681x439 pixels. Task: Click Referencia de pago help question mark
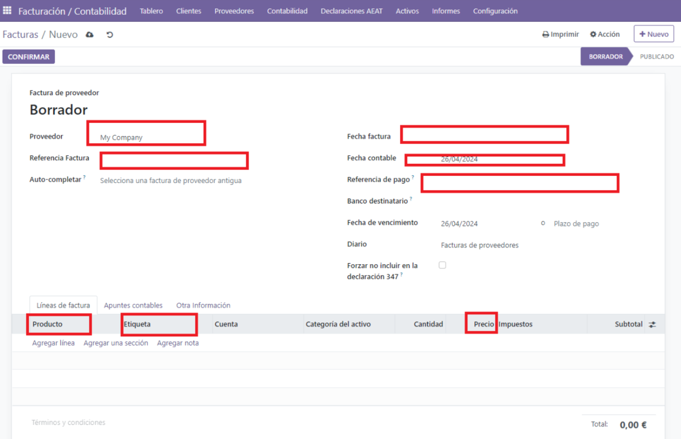tap(413, 177)
